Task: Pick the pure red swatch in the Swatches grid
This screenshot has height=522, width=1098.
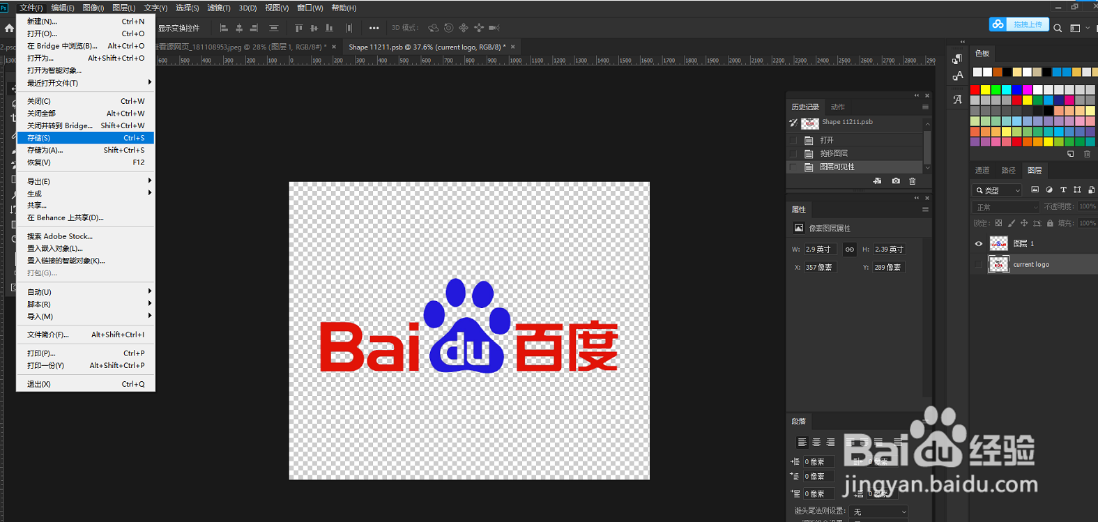Action: [x=975, y=90]
